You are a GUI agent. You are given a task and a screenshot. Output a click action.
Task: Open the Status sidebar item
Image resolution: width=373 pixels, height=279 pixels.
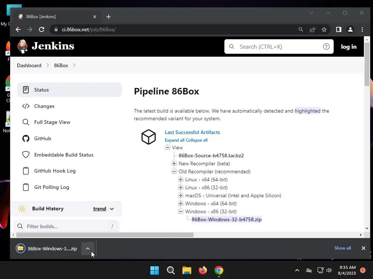tap(70, 90)
